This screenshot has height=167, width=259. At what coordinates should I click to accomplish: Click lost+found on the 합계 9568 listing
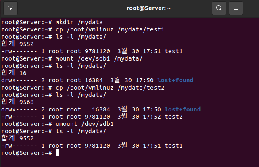point(183,109)
